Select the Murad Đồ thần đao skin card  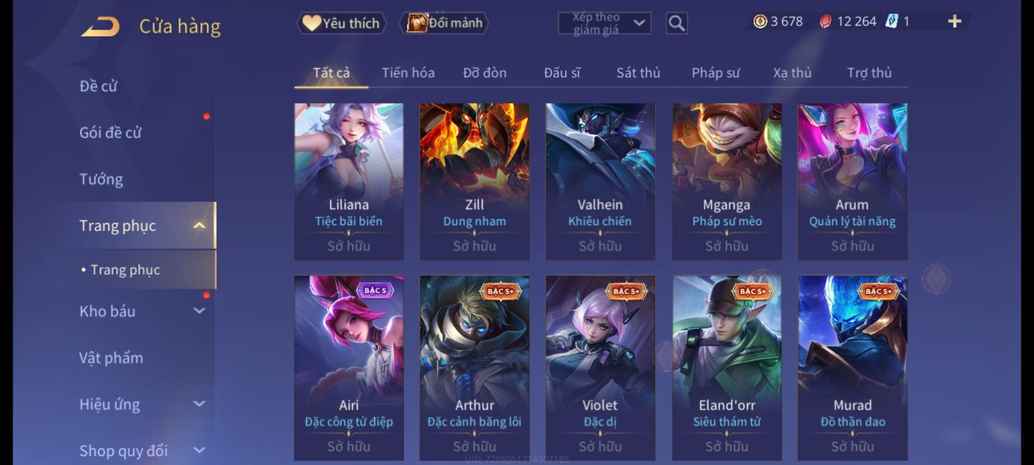(853, 368)
